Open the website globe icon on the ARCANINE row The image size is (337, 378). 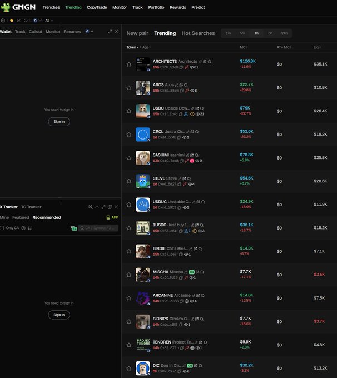(x=186, y=301)
